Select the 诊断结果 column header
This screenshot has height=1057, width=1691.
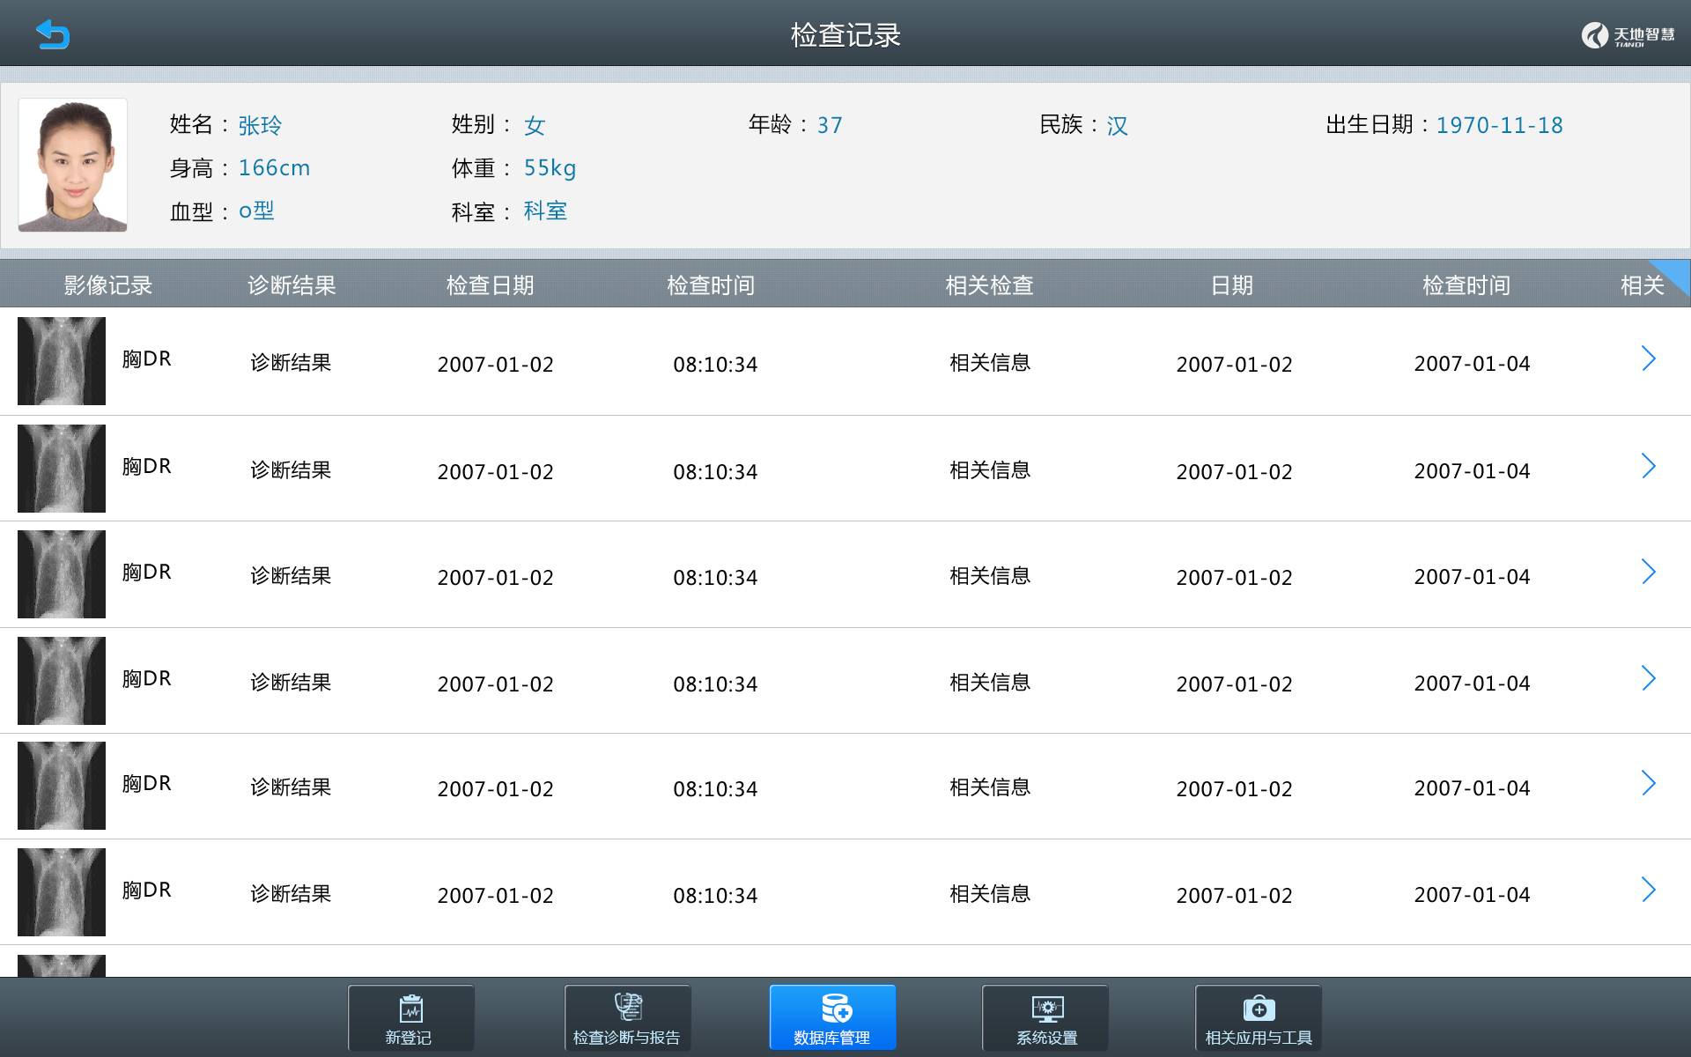(x=291, y=284)
